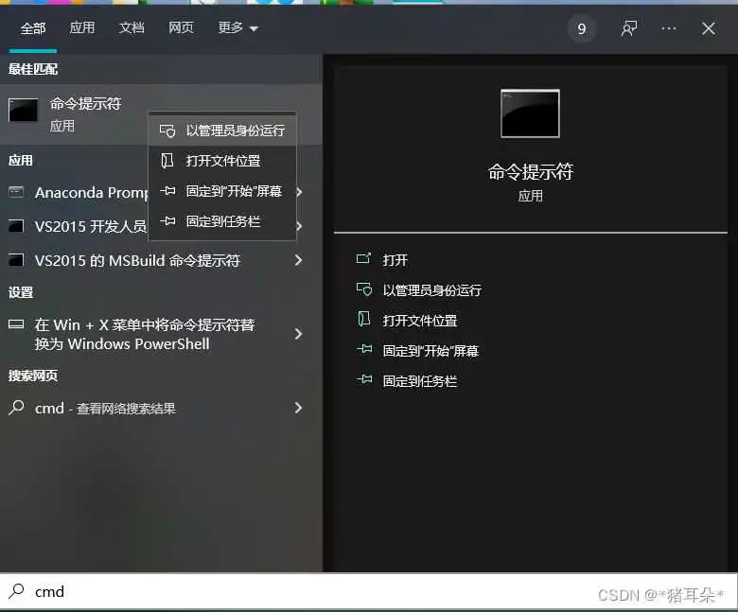
Task: Open the feedback person icon
Action: click(629, 28)
